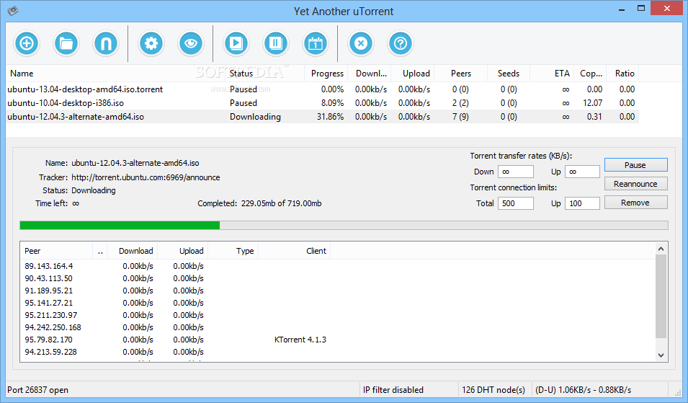Click the Up connection limit field

click(582, 203)
